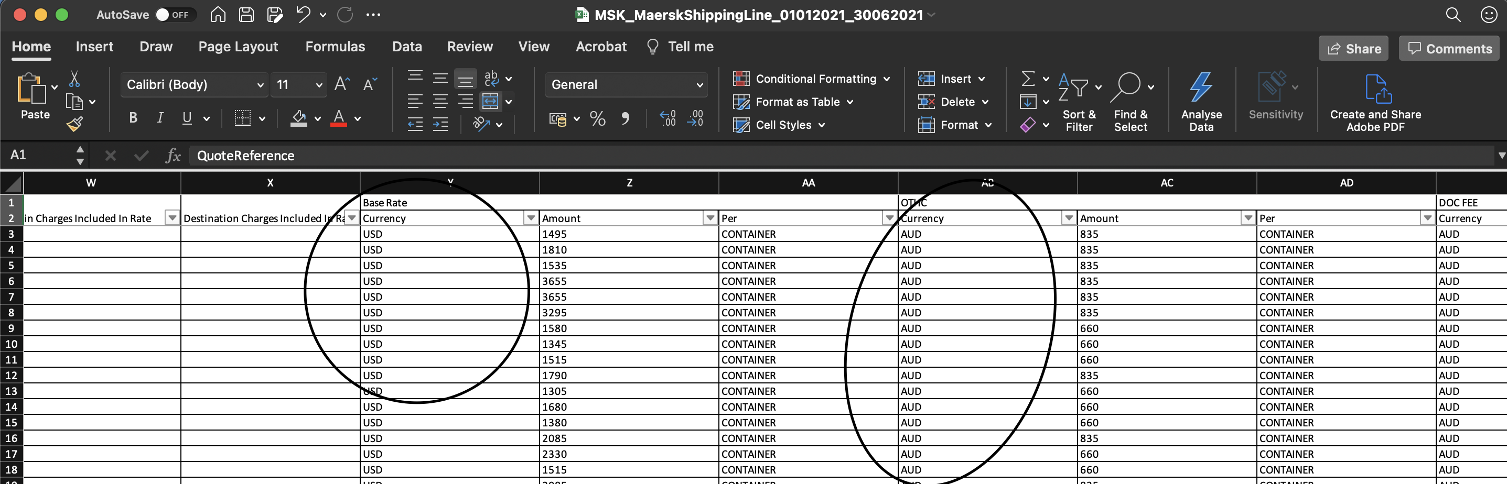Click the Increase Decimal icon
The image size is (1507, 484).
(x=668, y=119)
